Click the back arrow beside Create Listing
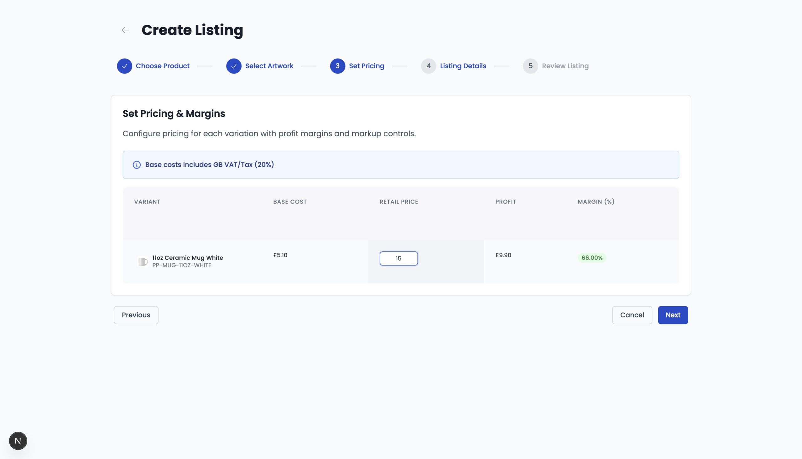 click(126, 30)
